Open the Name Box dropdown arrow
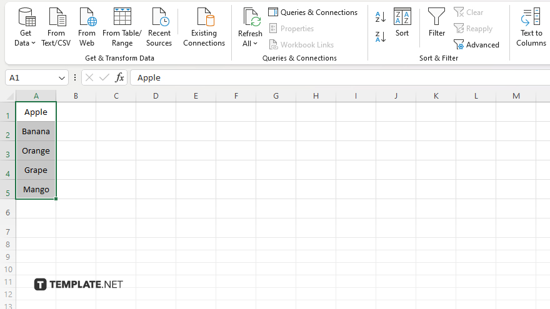Image resolution: width=550 pixels, height=309 pixels. coord(62,78)
